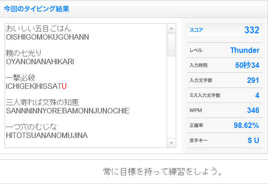The height and width of the screenshot is (184, 268).
Task: Click the phrase おいしい五目ごはん
Action: pyautogui.click(x=38, y=29)
